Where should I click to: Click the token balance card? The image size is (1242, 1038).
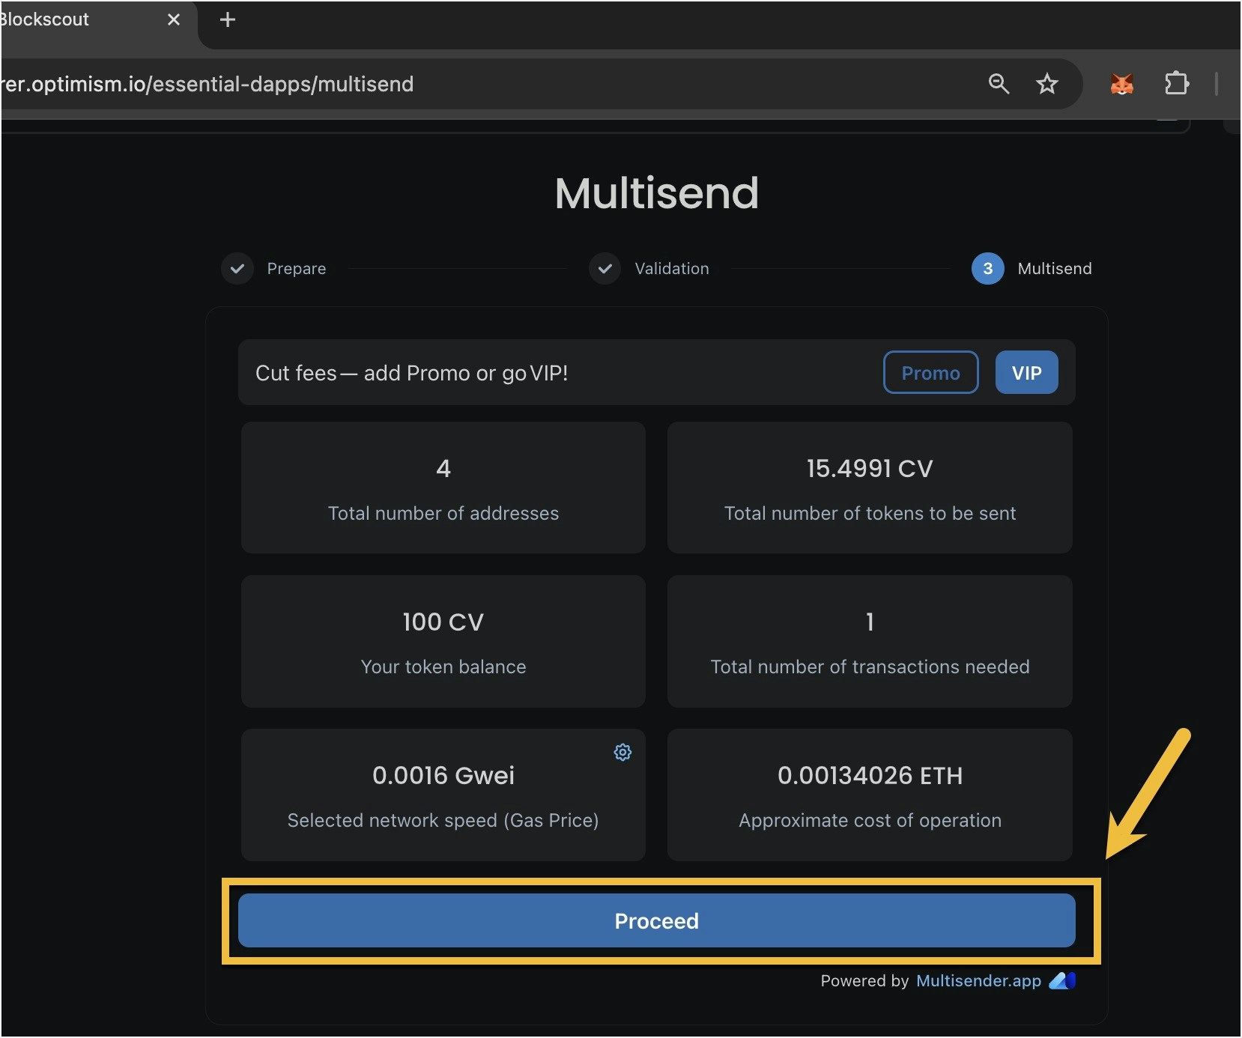tap(443, 642)
